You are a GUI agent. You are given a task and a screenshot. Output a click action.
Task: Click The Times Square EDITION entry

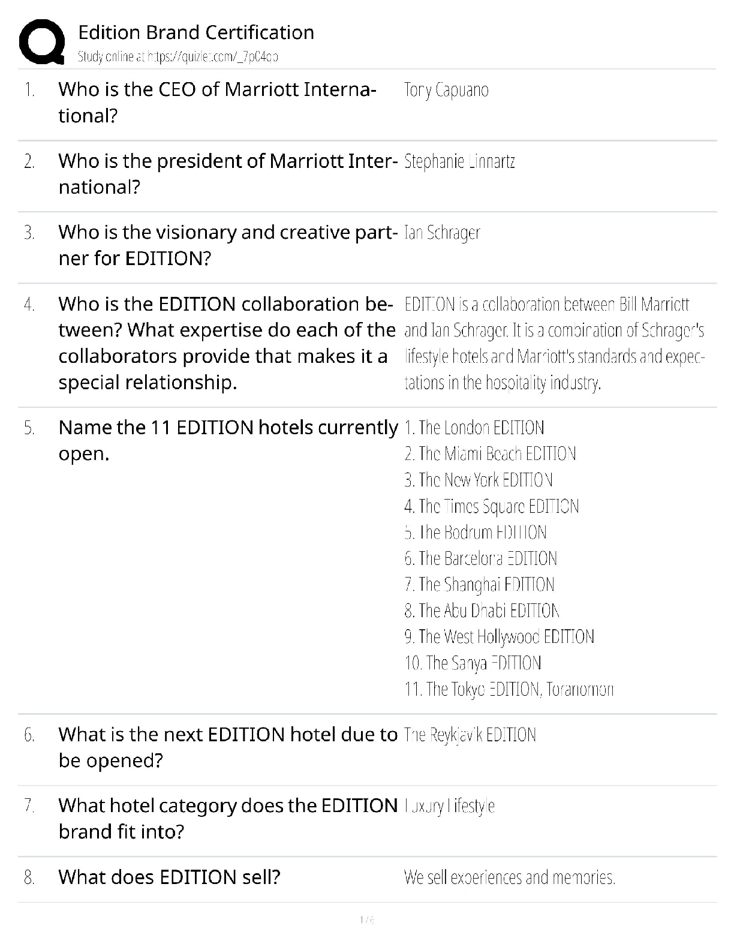coord(492,506)
